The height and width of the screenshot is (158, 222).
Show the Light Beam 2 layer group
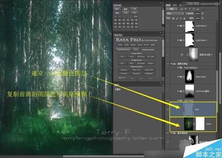(168, 26)
